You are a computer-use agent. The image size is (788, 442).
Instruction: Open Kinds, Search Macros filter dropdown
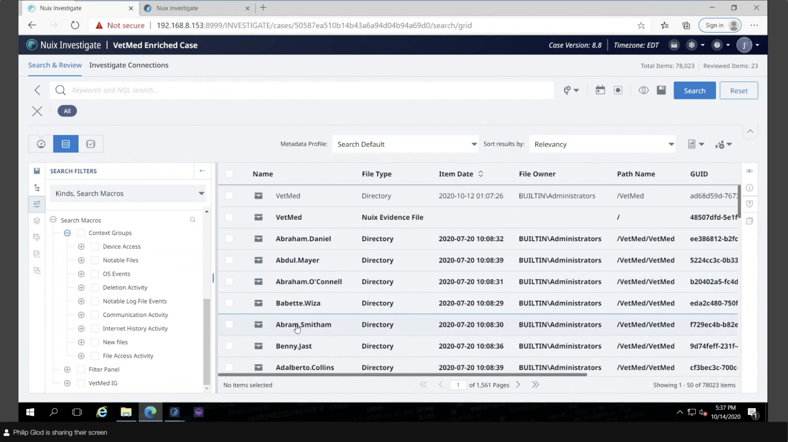[x=128, y=193]
